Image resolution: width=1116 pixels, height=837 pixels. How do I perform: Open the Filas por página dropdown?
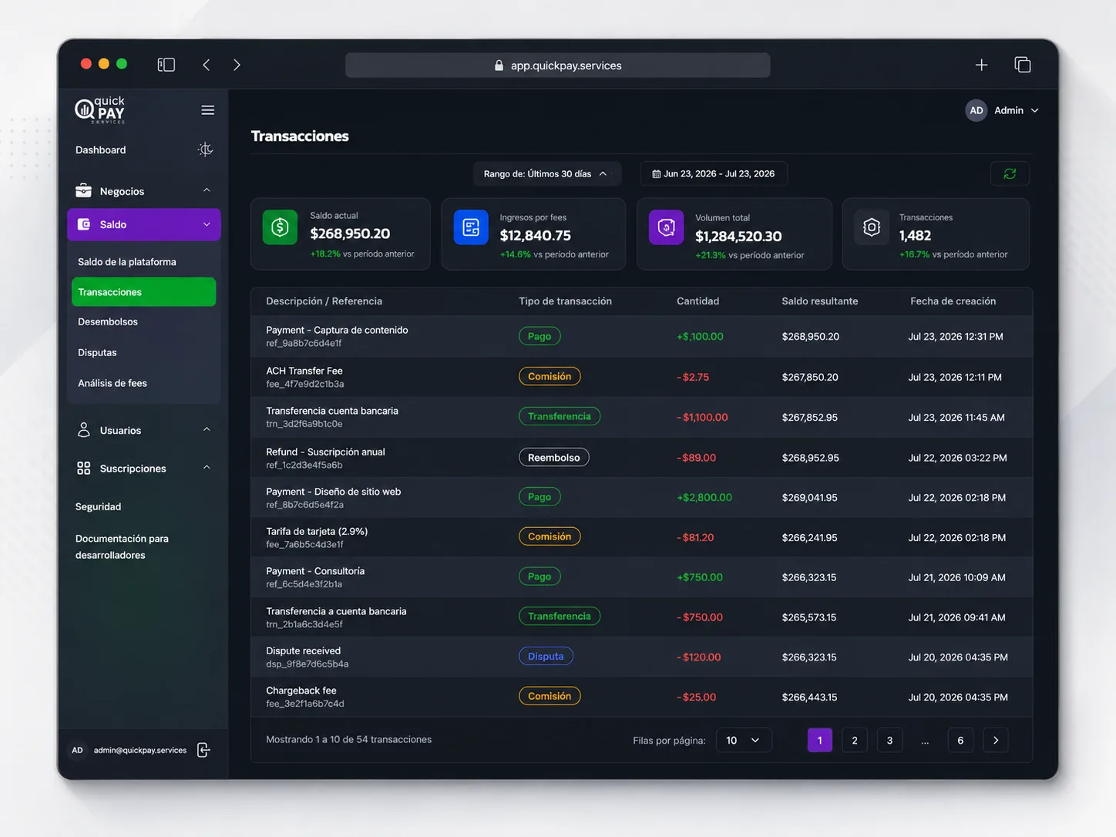(744, 740)
